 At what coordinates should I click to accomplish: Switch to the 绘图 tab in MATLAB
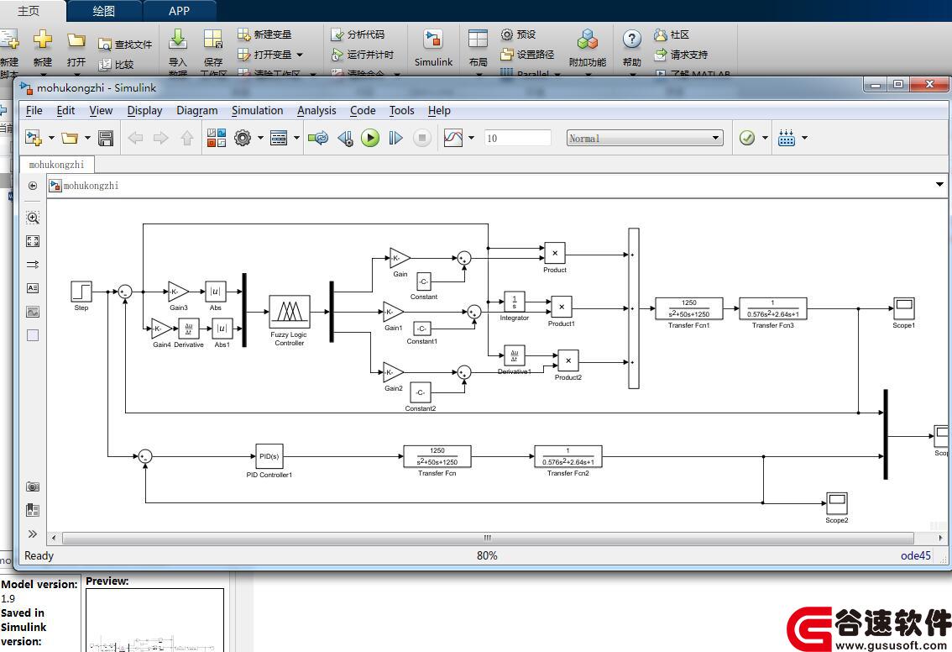click(104, 11)
